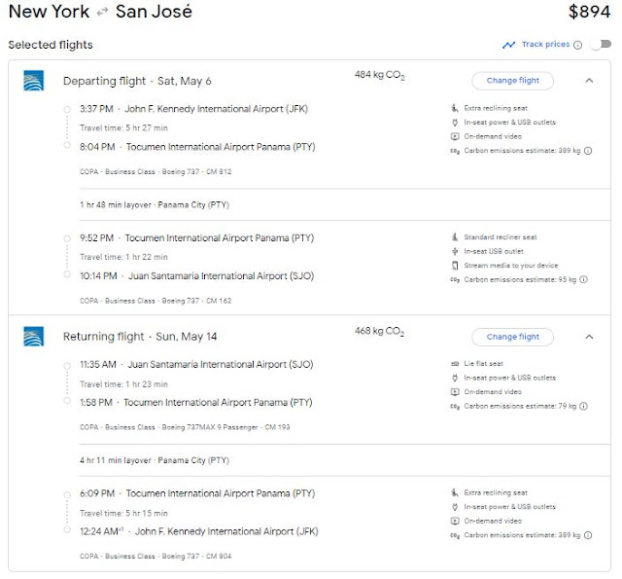622x579 pixels.
Task: Click the Track prices info icon
Action: pos(578,45)
